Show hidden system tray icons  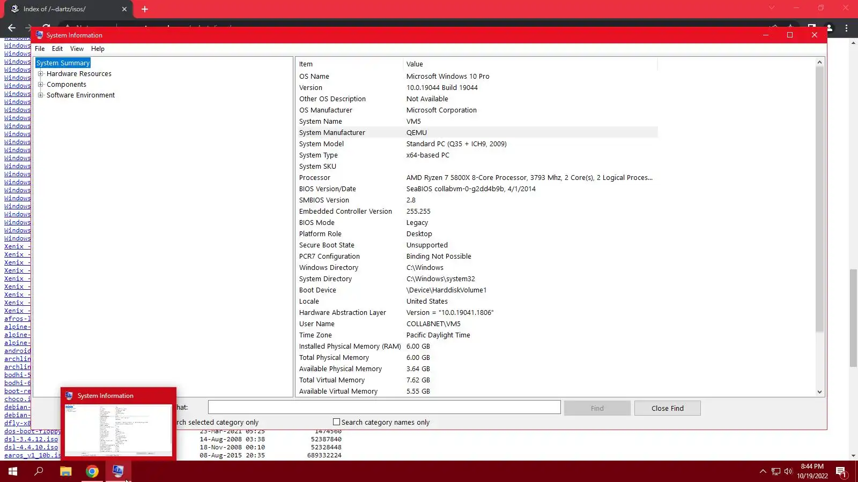(x=763, y=471)
